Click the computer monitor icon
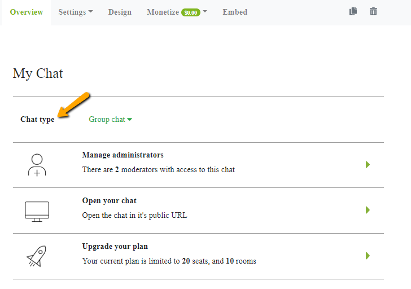This screenshot has height=289, width=411. click(x=37, y=211)
